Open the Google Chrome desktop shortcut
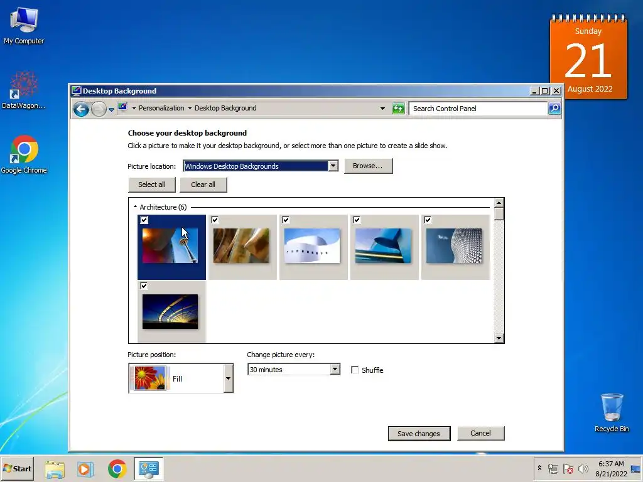The image size is (643, 482). click(x=24, y=155)
